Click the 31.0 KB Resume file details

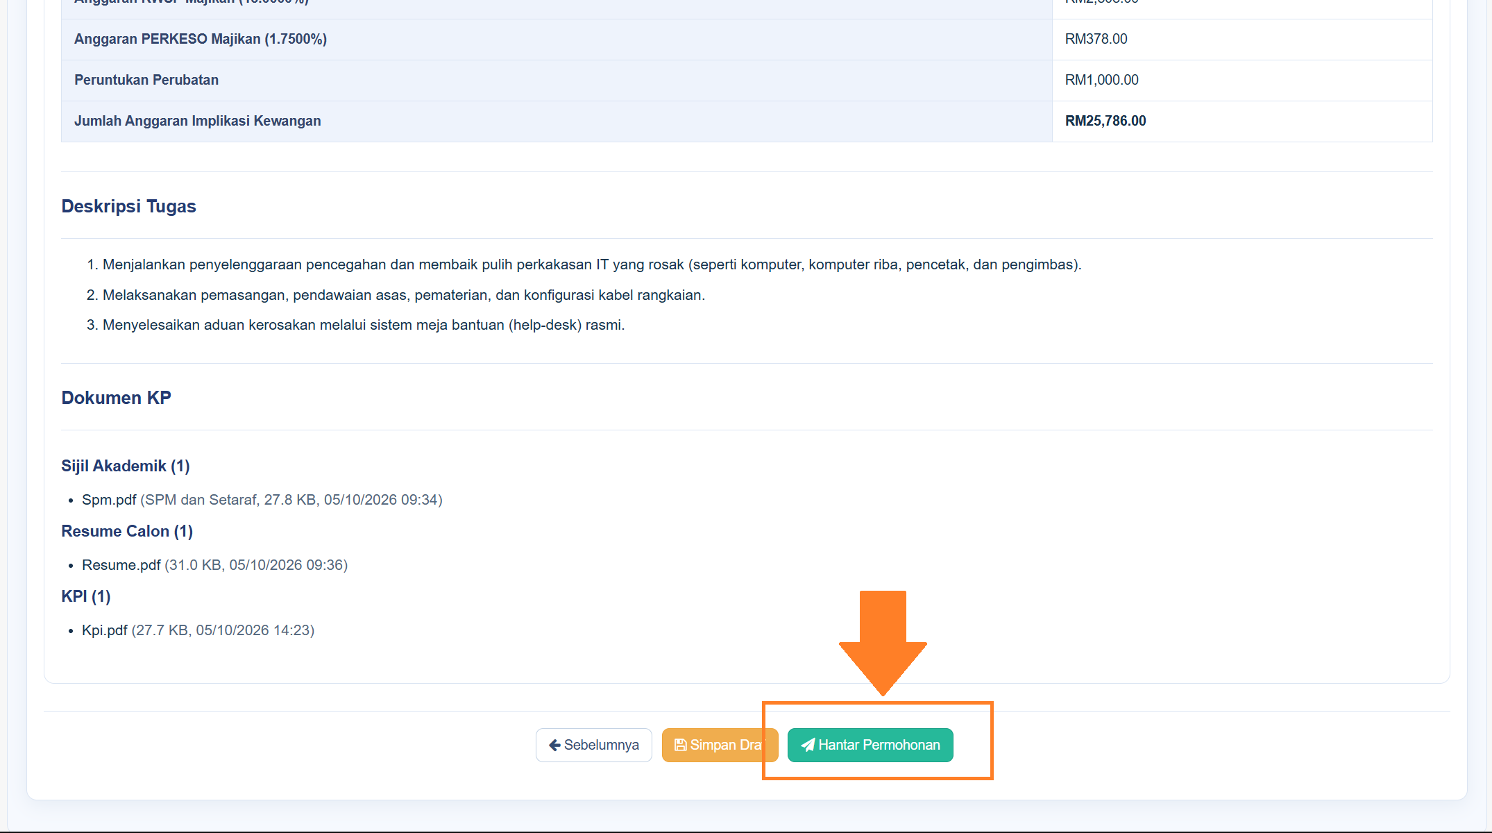pyautogui.click(x=256, y=565)
